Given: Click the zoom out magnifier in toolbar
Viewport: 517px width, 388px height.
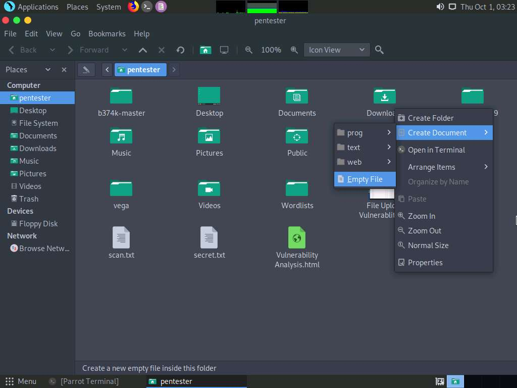Looking at the screenshot, I should [248, 50].
